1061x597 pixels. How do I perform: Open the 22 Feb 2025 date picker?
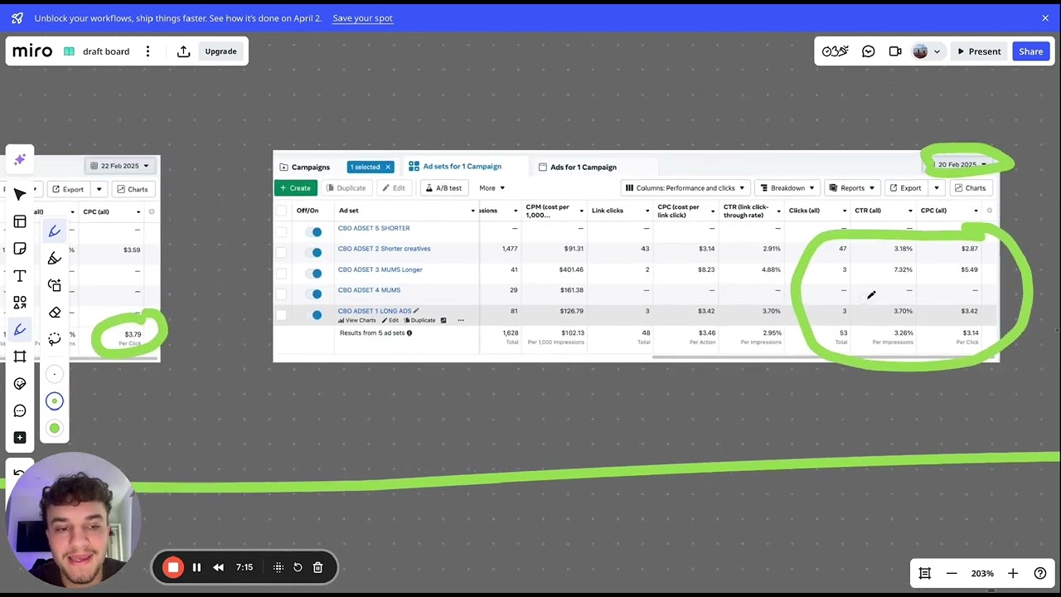coord(120,166)
